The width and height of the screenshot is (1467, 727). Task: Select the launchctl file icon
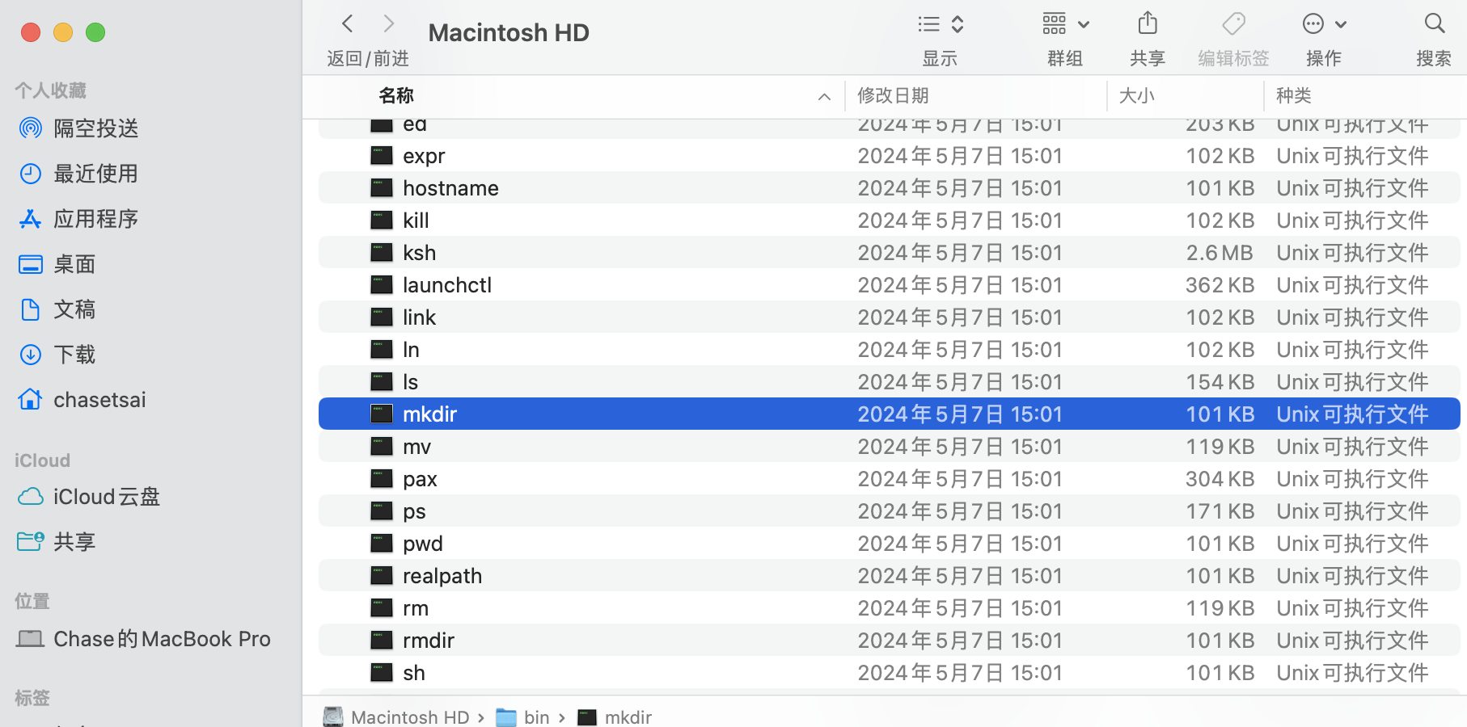[x=382, y=284]
